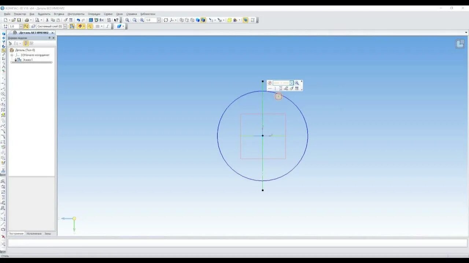Select 'Эскиз:1' in the model tree
Viewport: 469px width, 263px height.
pos(27,60)
